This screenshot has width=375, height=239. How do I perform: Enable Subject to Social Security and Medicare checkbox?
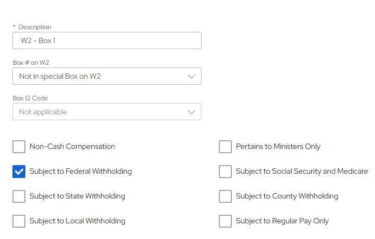(225, 172)
